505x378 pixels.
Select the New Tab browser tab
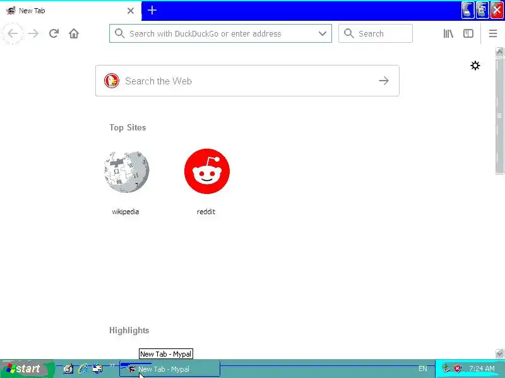pyautogui.click(x=70, y=11)
